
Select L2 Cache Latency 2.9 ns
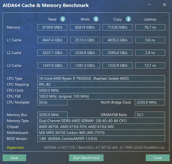[x=150, y=53]
